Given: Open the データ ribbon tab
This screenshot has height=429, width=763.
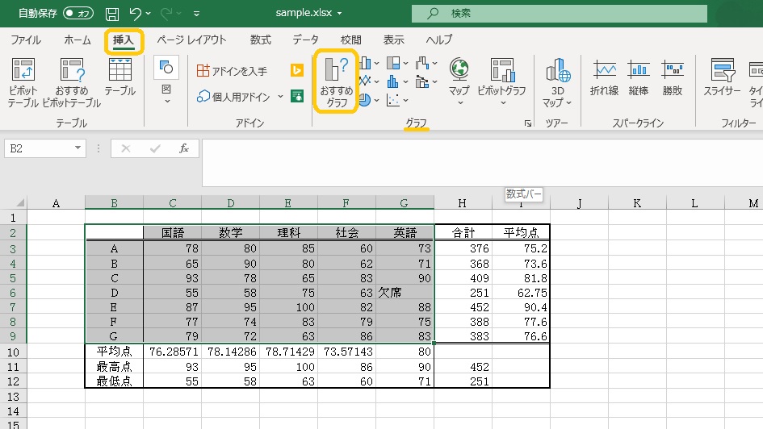Looking at the screenshot, I should coord(305,40).
